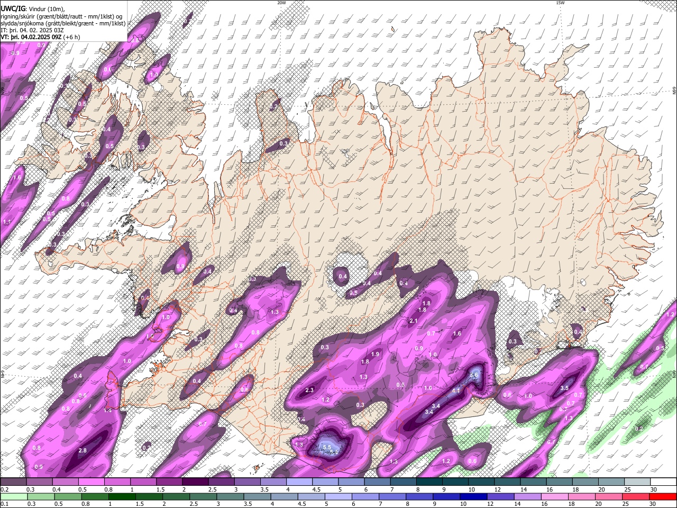Click the 2.1 precipitation value on the map
677x508 pixels.
coord(414,321)
